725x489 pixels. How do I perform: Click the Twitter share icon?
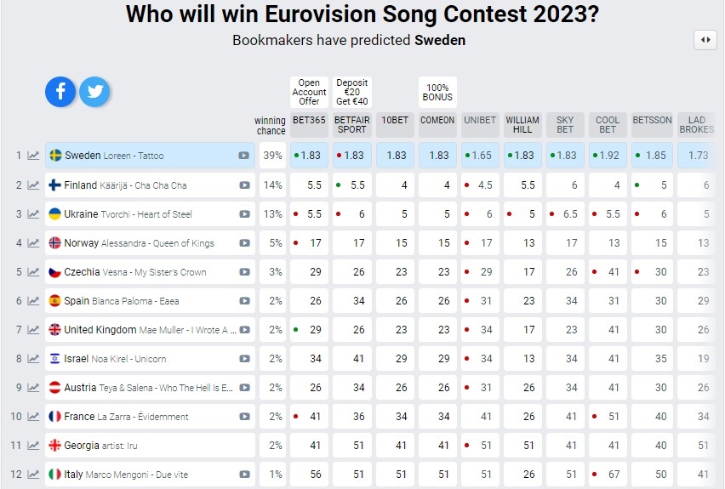click(94, 92)
